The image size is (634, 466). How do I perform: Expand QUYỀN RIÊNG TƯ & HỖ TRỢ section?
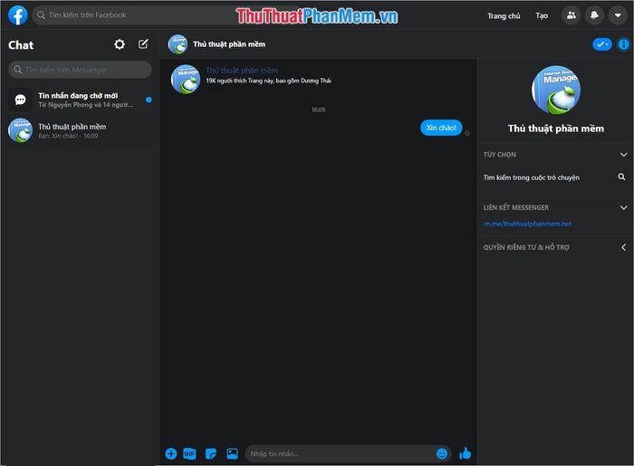622,247
